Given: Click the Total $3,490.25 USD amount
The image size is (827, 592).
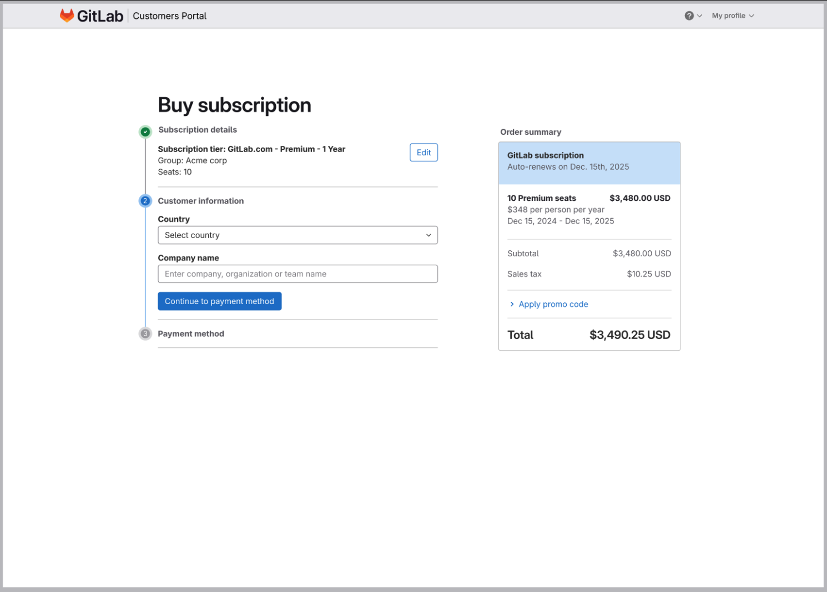Looking at the screenshot, I should tap(630, 335).
